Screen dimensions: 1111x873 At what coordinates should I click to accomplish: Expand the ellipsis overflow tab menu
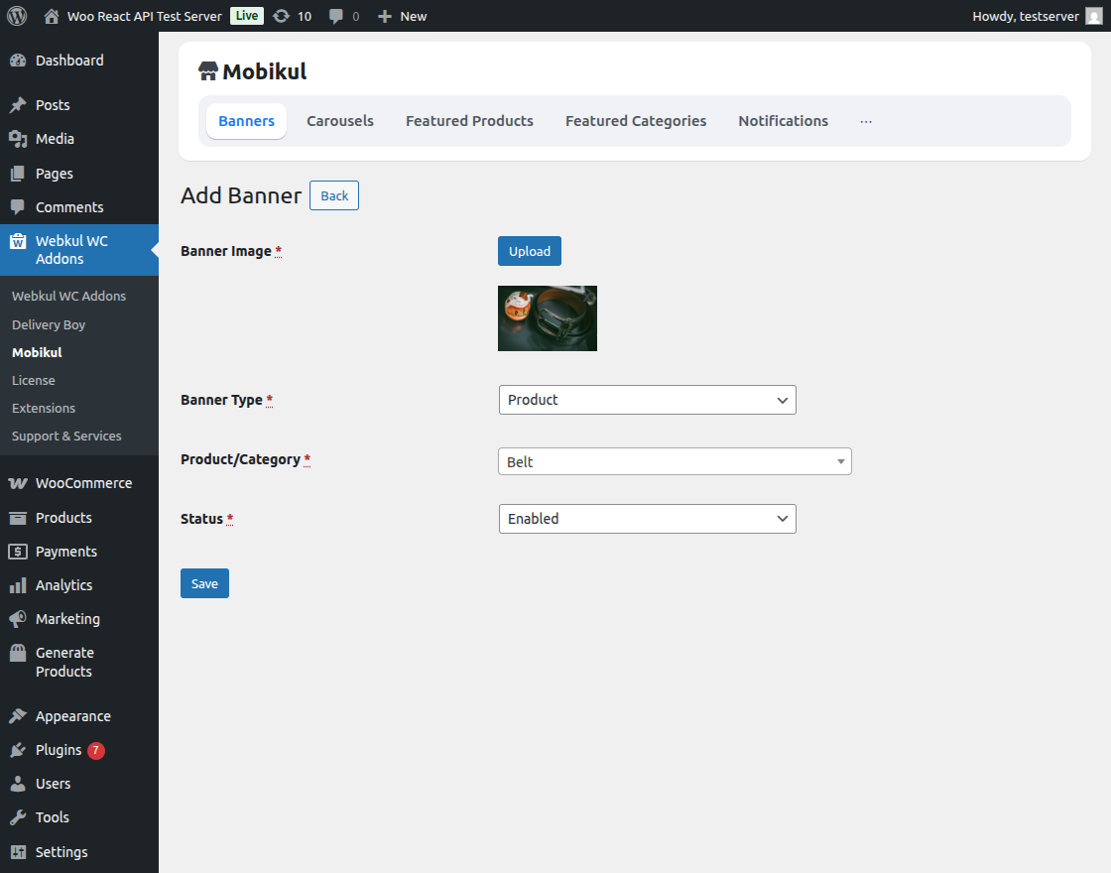tap(865, 120)
